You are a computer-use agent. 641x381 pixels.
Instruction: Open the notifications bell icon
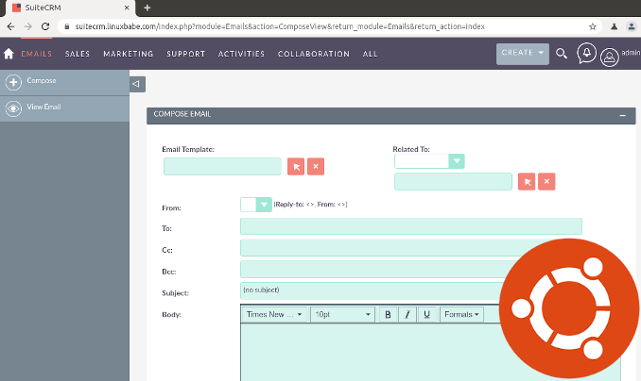click(587, 54)
